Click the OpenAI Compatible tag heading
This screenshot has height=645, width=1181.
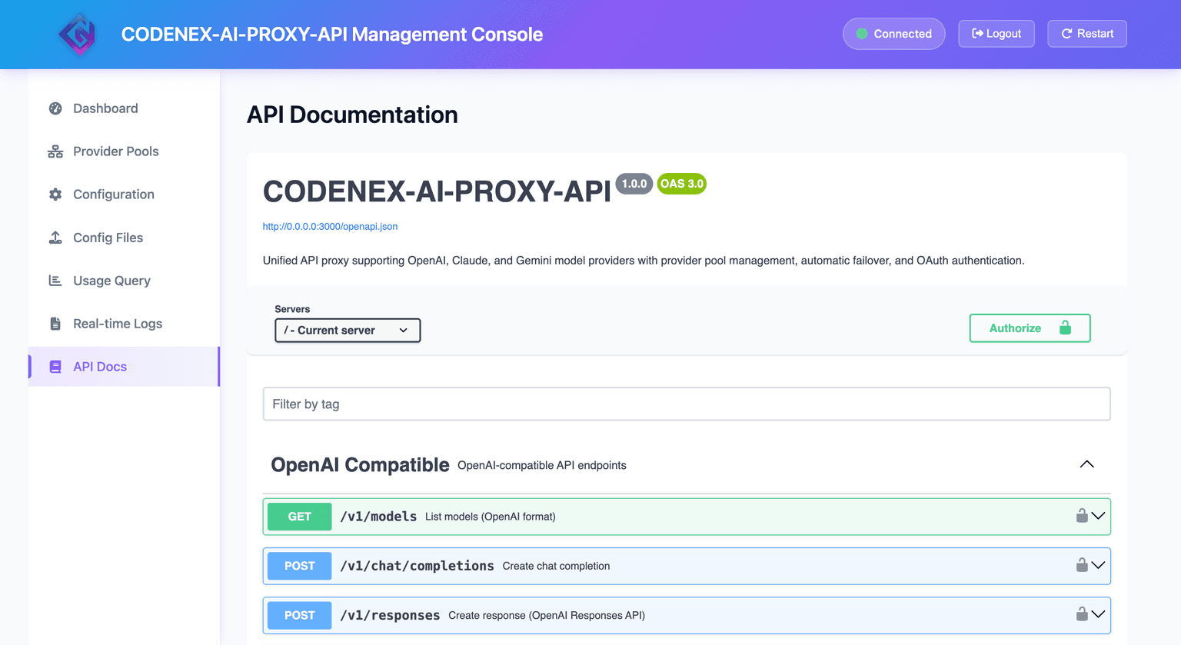click(360, 465)
